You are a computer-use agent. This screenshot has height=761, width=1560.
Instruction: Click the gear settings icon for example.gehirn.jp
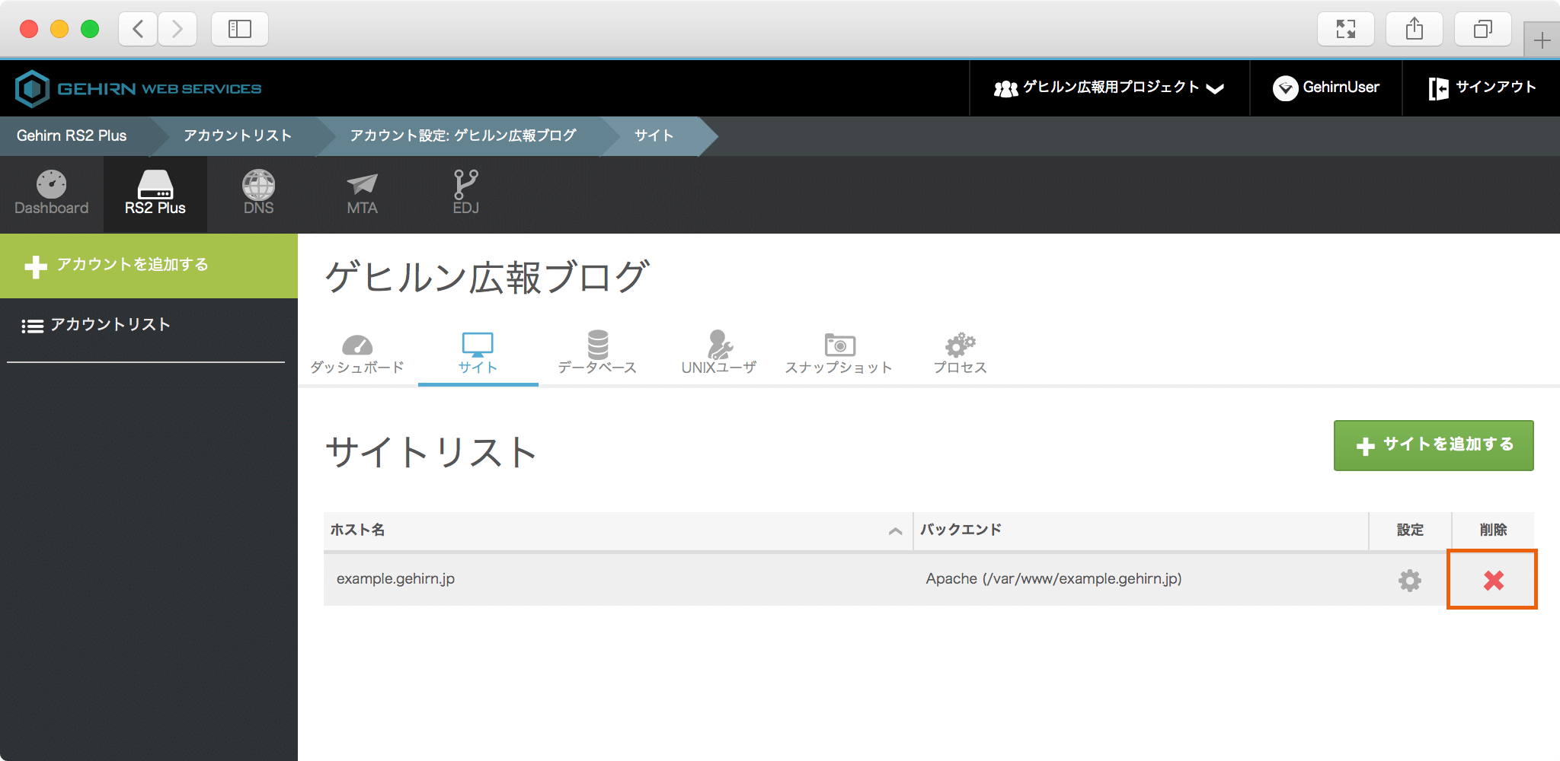click(1409, 580)
